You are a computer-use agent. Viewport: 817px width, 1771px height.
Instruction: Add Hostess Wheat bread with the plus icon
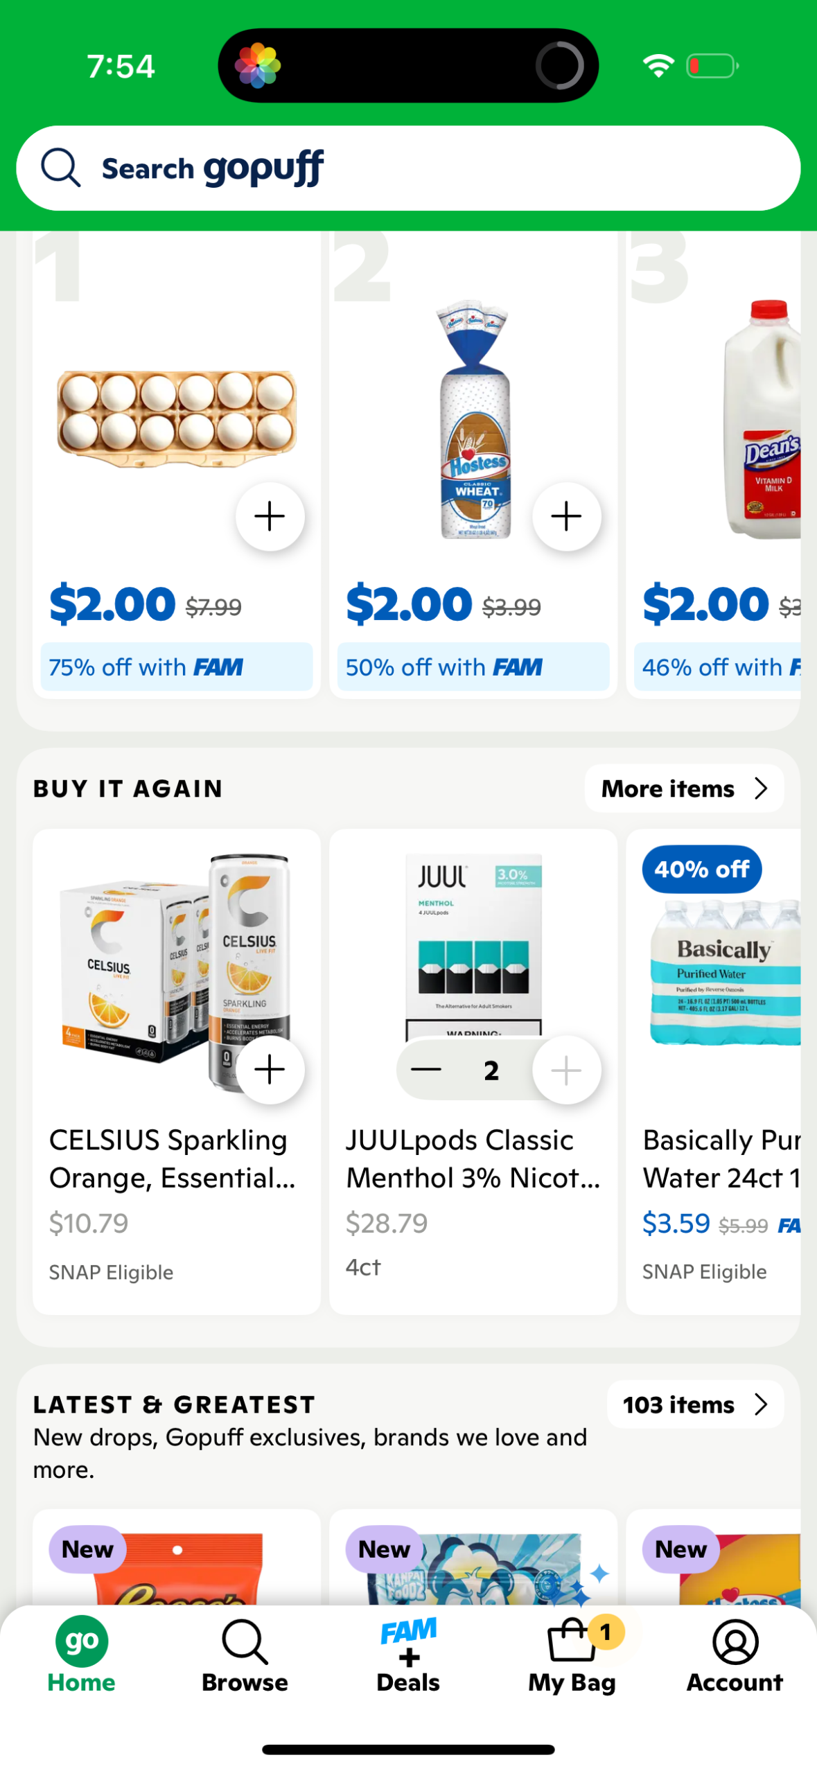coord(565,516)
